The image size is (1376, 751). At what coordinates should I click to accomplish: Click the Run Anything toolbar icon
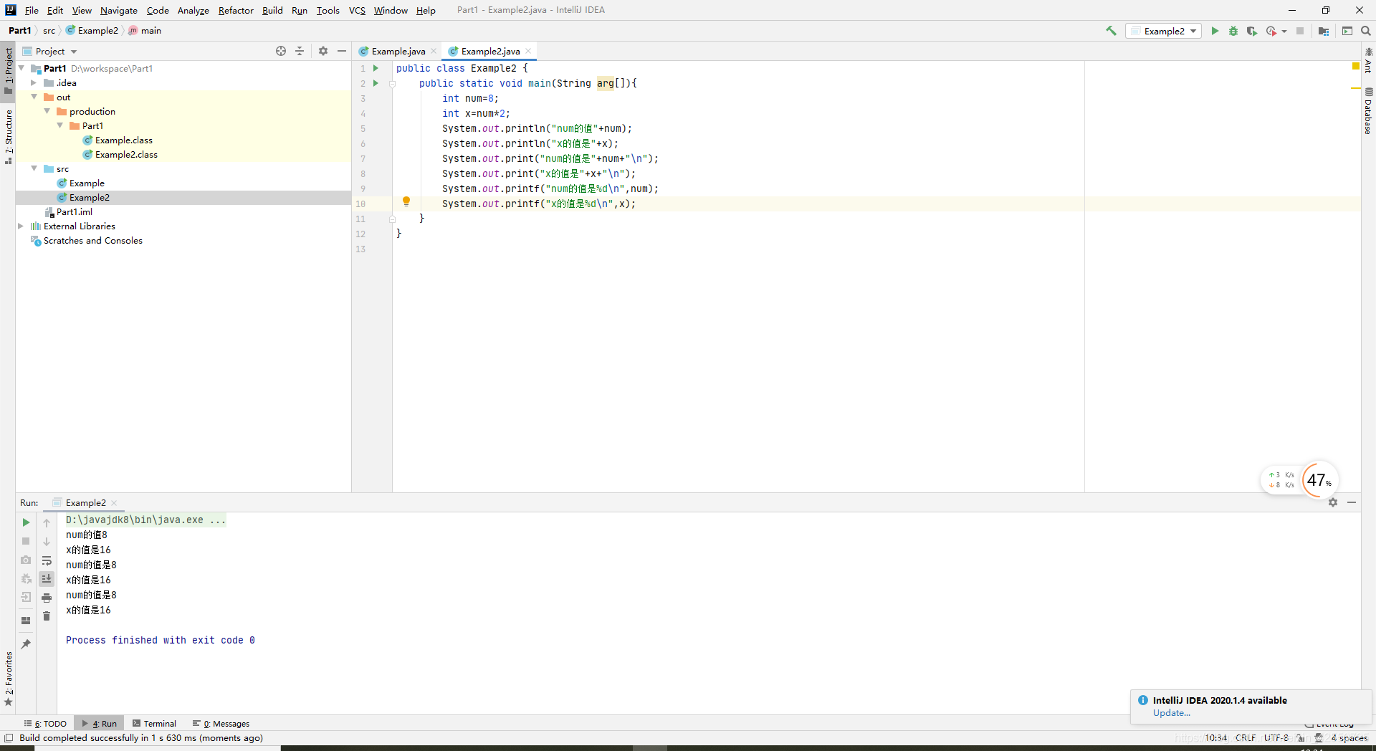1347,31
